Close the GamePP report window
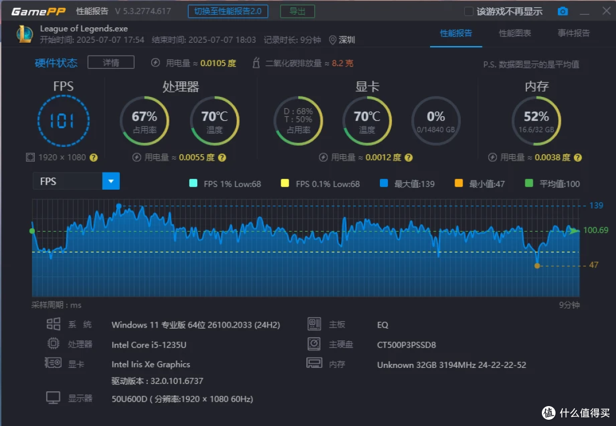The height and width of the screenshot is (426, 616). (606, 11)
